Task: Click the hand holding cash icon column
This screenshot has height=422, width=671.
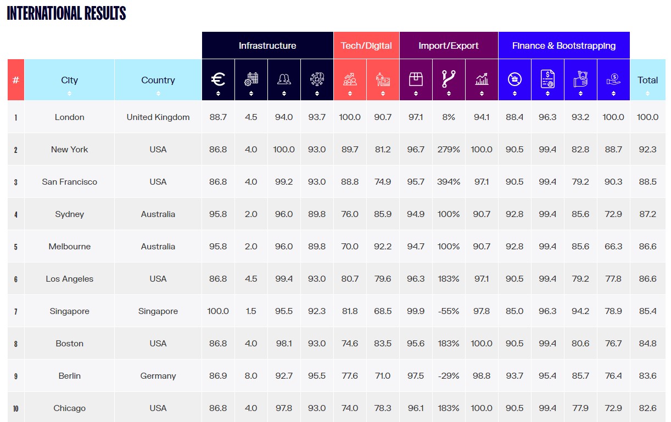Action: [580, 80]
